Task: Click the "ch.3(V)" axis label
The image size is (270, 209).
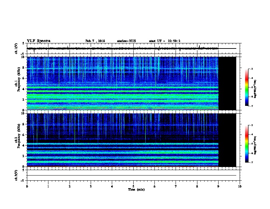Action: click(16, 175)
